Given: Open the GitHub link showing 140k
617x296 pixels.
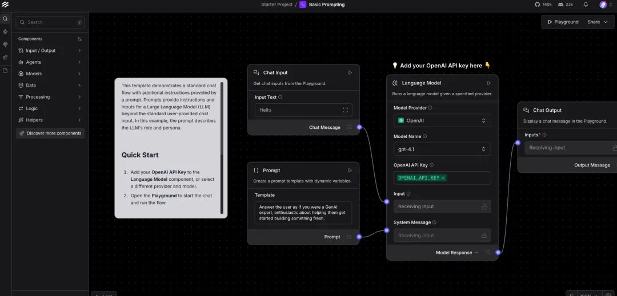Looking at the screenshot, I should [543, 5].
